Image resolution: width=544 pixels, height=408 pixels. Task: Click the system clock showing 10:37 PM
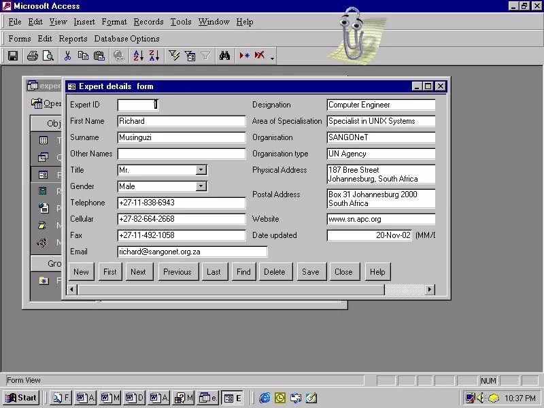[520, 398]
